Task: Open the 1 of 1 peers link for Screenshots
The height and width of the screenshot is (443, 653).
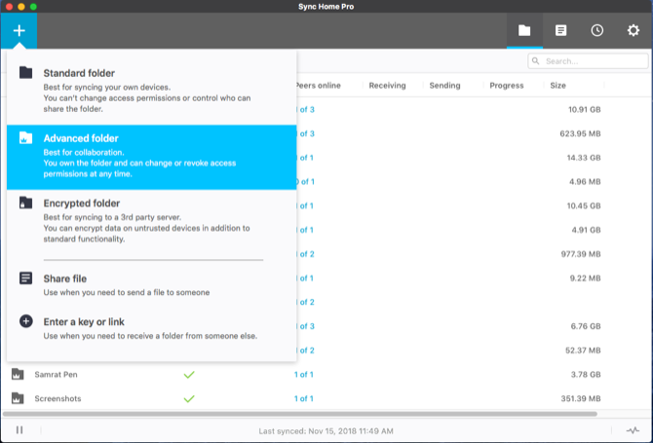Action: tap(304, 398)
